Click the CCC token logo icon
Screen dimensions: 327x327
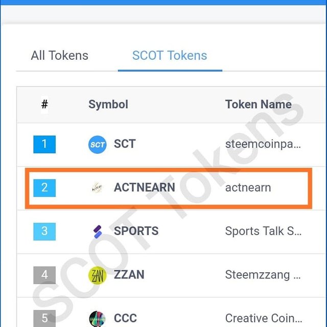pyautogui.click(x=97, y=319)
